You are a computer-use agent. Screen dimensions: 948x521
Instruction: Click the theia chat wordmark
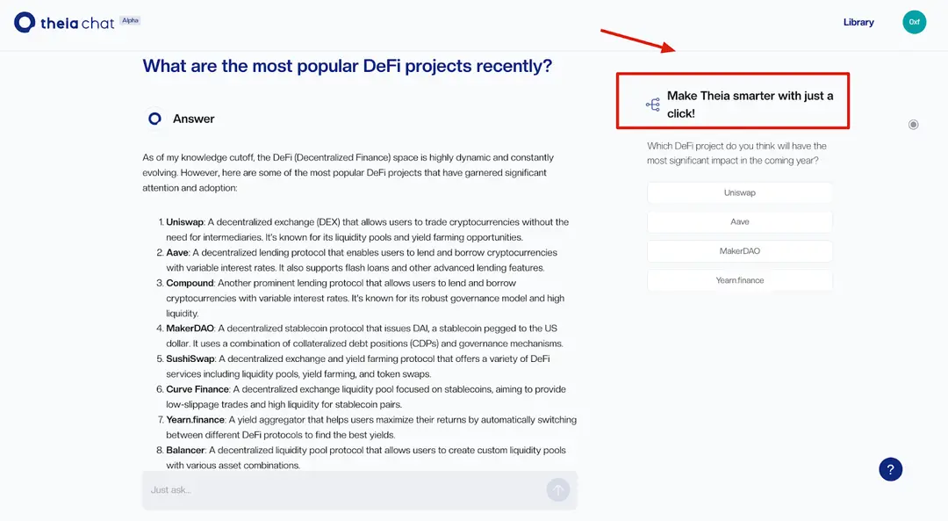point(77,24)
